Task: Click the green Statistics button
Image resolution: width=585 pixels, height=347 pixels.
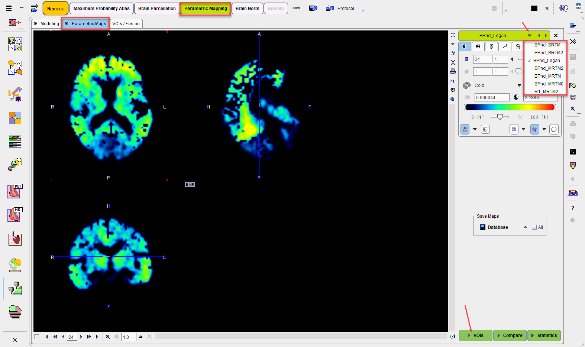Action: [544, 335]
